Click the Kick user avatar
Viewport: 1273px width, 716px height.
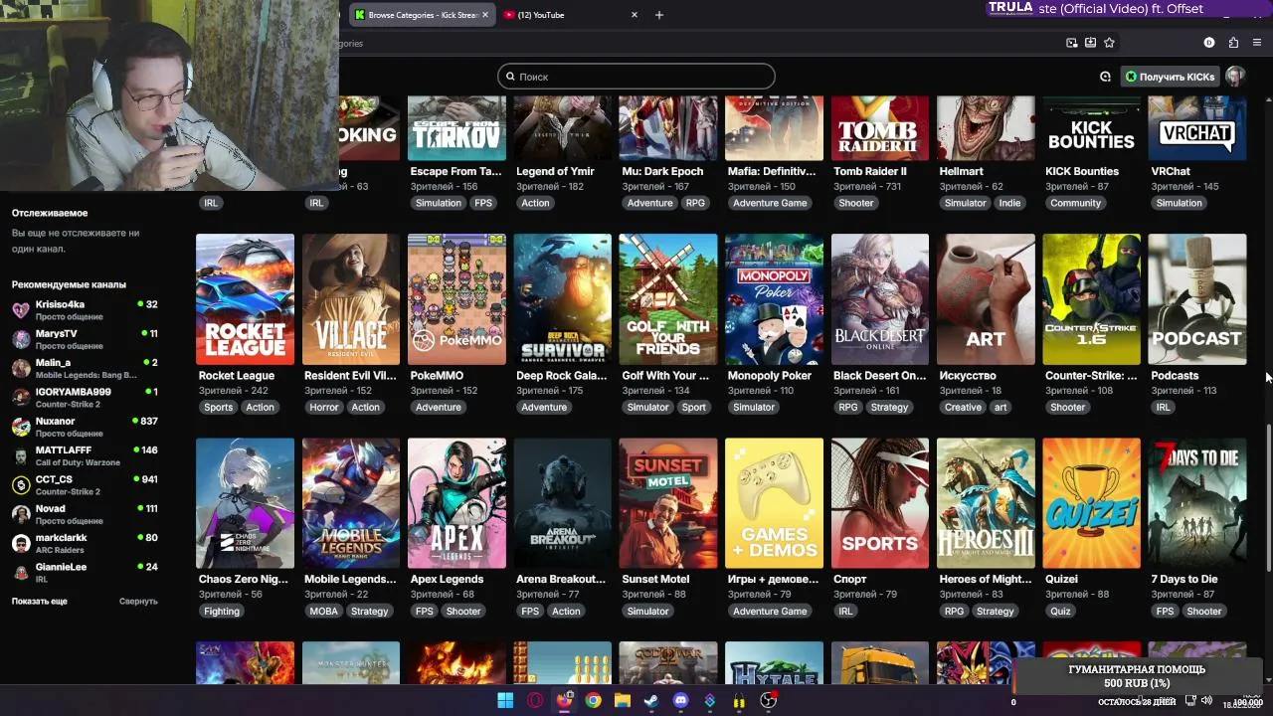click(x=1235, y=77)
